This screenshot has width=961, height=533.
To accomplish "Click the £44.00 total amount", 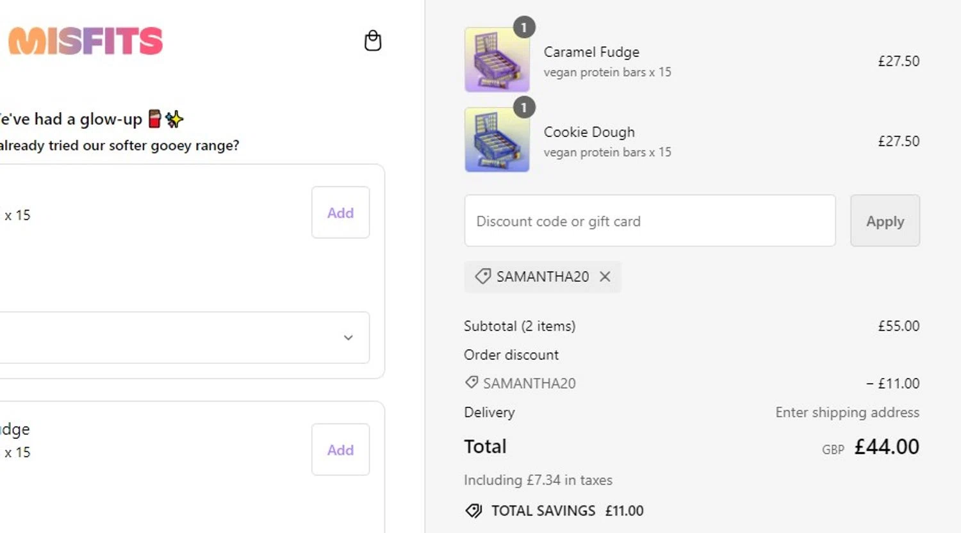I will 887,447.
